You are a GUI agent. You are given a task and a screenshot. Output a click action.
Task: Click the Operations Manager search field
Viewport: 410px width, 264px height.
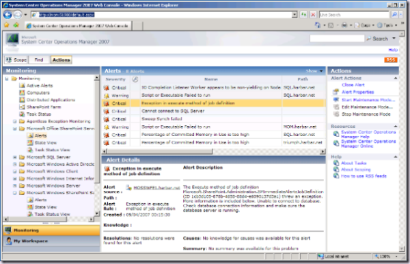(337, 38)
